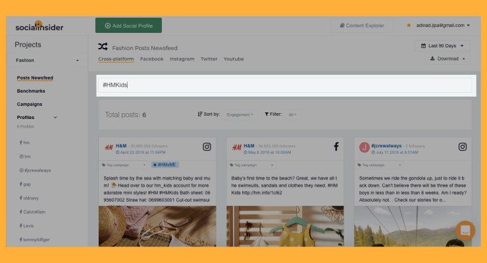Image resolution: width=487 pixels, height=263 pixels.
Task: Open the Filter All dropdown
Action: click(x=292, y=115)
